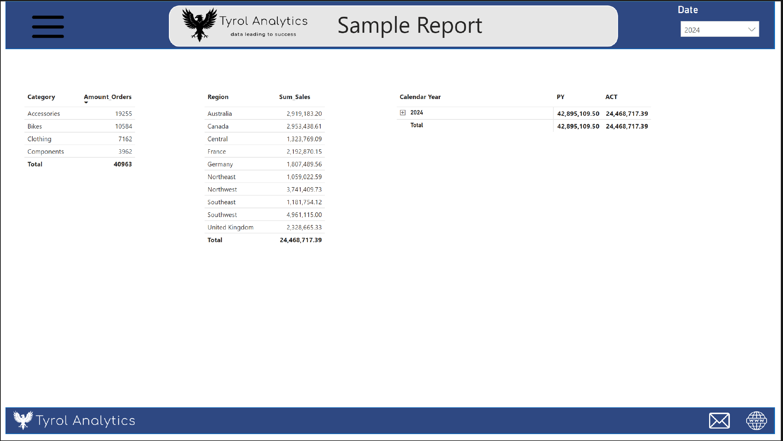This screenshot has width=783, height=441.
Task: Click the Region column header
Action: pyautogui.click(x=218, y=97)
